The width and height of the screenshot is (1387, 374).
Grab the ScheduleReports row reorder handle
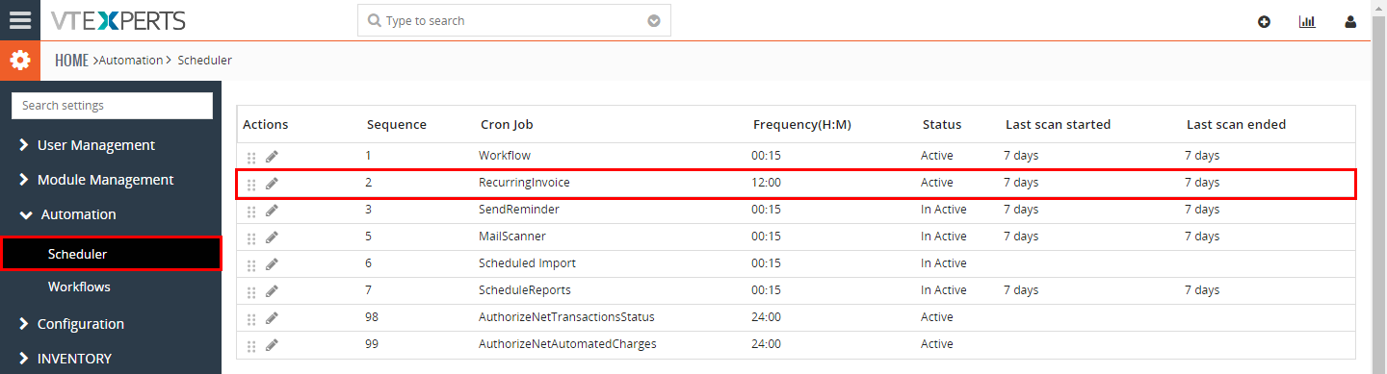[x=251, y=292]
